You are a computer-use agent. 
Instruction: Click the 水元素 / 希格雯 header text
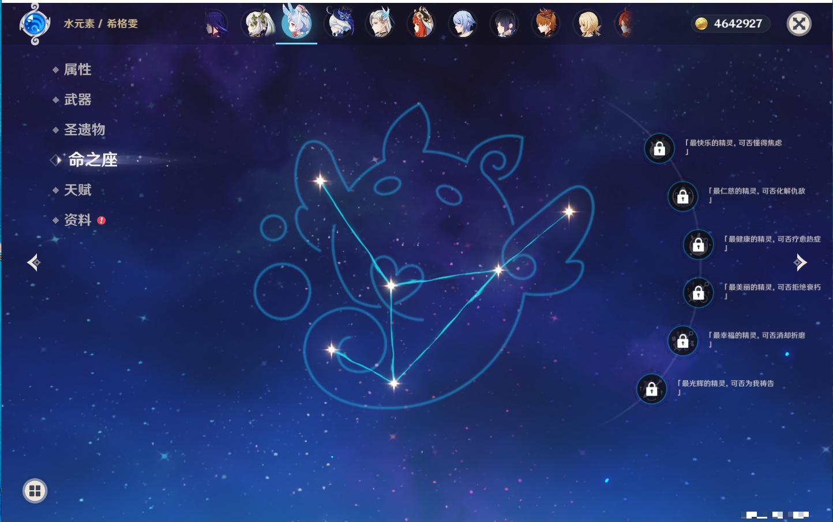[x=101, y=24]
